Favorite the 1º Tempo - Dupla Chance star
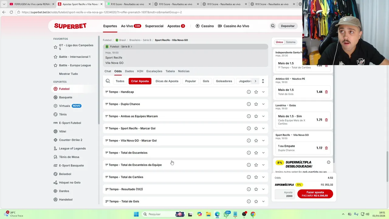The image size is (389, 219). tap(256, 104)
